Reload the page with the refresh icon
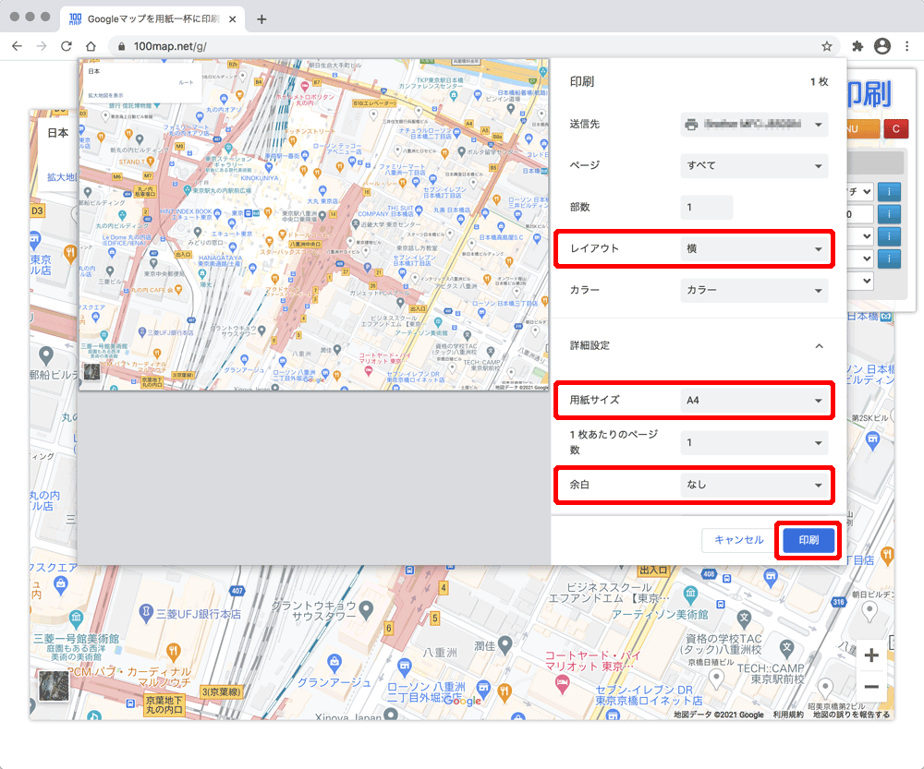This screenshot has width=924, height=769. point(66,46)
